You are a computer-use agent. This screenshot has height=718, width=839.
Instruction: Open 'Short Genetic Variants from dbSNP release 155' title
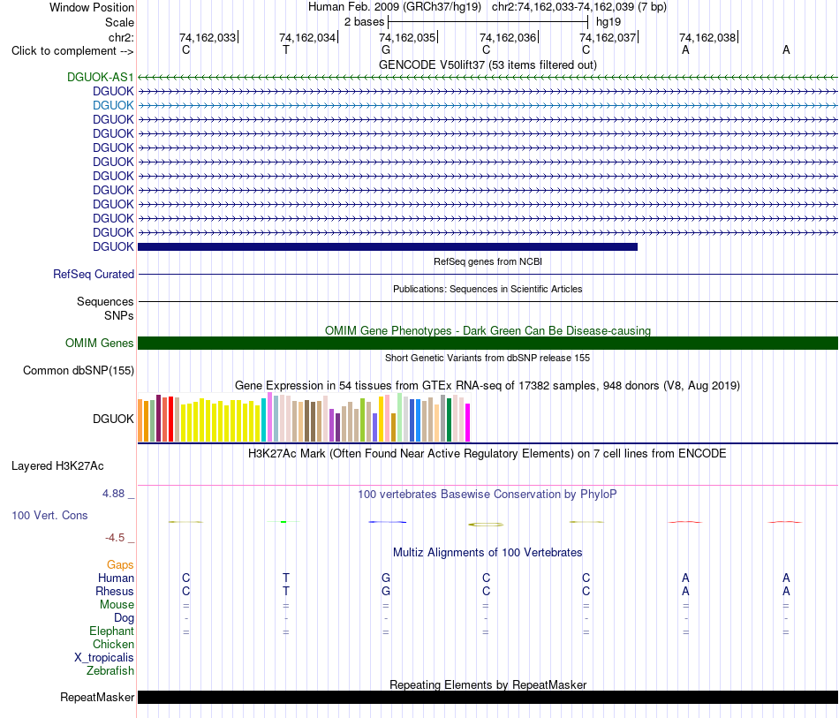pos(488,358)
